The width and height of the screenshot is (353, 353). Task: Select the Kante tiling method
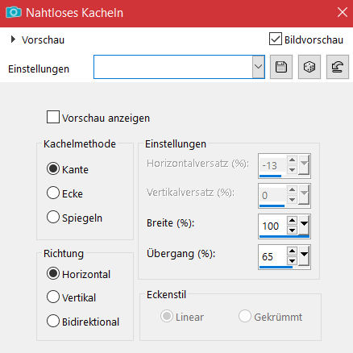53,168
